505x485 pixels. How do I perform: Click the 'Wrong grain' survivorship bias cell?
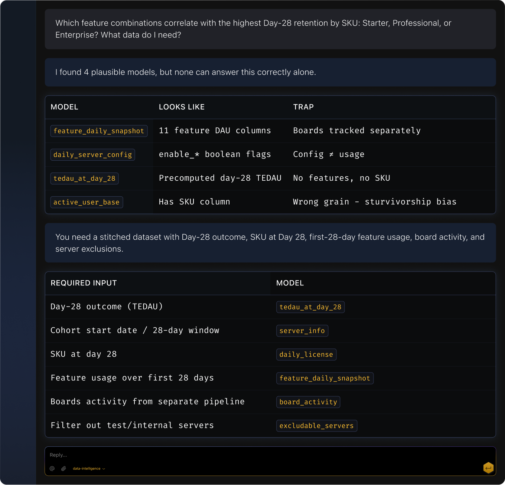(x=374, y=202)
